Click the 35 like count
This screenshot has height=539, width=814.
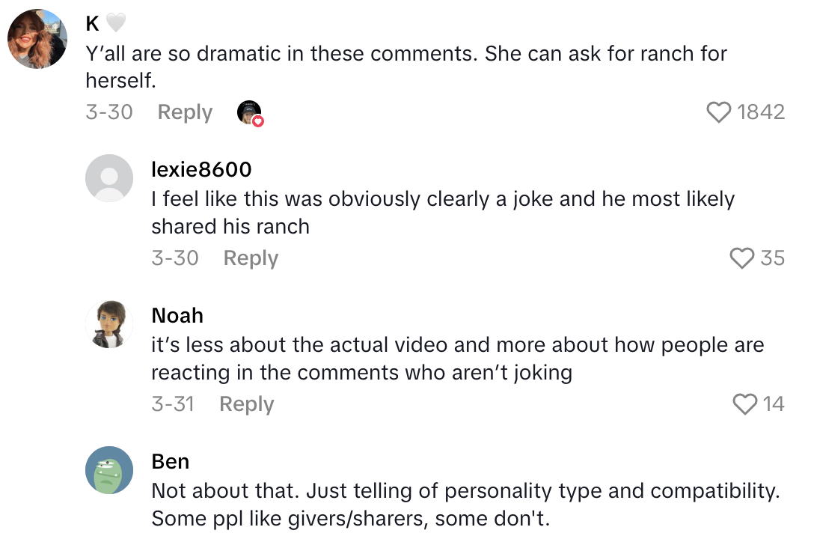coord(772,258)
